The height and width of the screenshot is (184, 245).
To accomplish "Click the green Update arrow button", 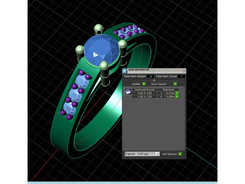I will click(144, 84).
